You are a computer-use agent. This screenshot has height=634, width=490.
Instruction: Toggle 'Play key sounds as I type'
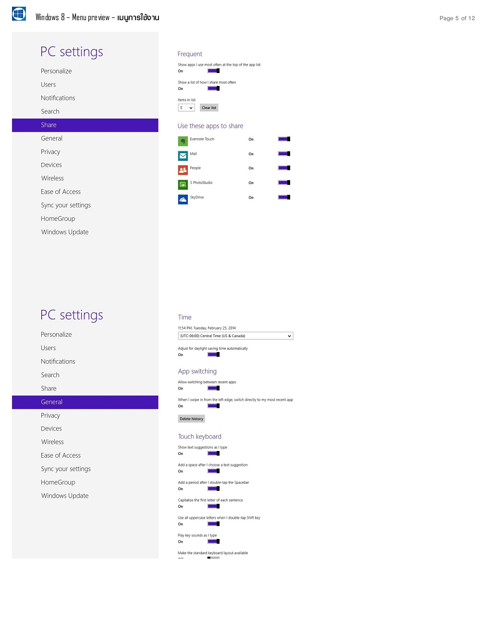(x=213, y=541)
